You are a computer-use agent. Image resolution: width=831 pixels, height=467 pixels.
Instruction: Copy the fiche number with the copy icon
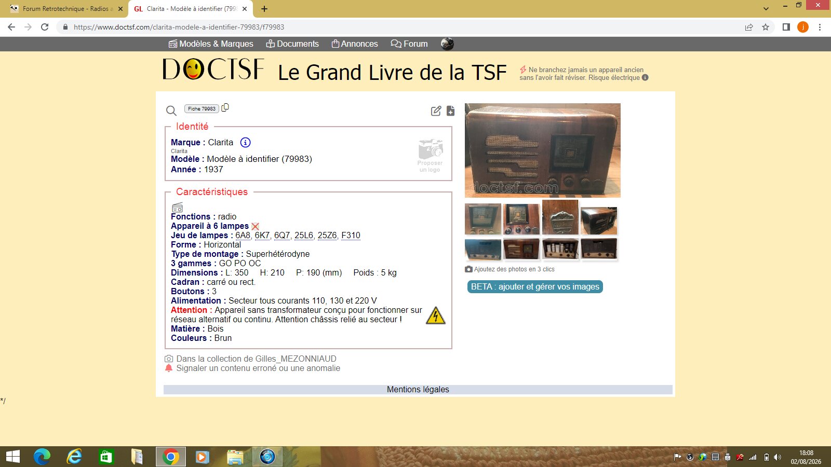click(x=225, y=108)
